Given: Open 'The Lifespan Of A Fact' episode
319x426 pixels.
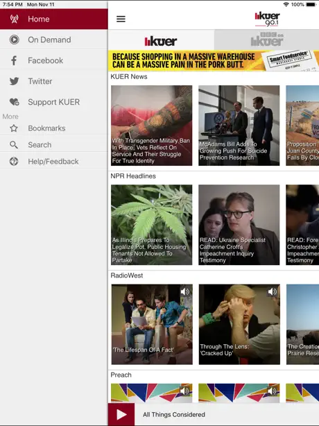Looking at the screenshot, I should point(152,325).
